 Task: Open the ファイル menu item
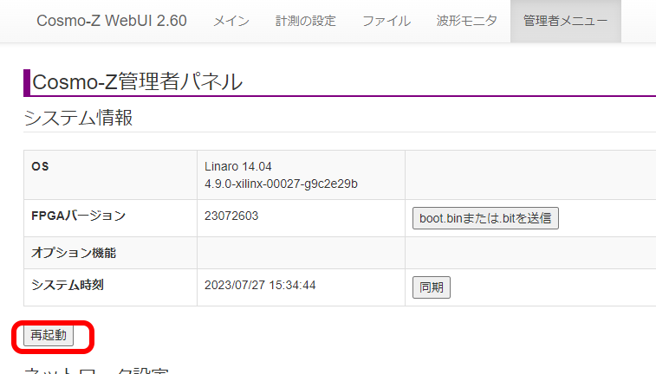(386, 21)
